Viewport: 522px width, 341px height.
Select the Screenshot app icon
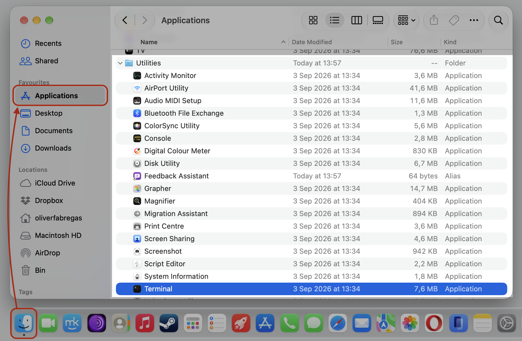(137, 251)
